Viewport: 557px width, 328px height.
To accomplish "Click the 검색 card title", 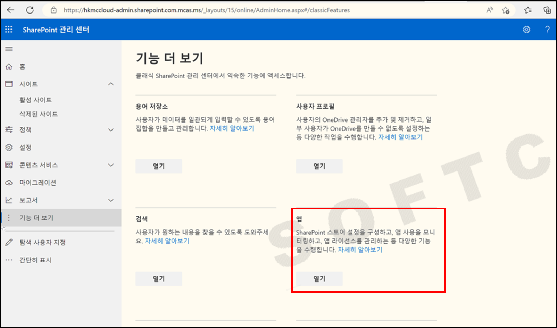I will (142, 219).
